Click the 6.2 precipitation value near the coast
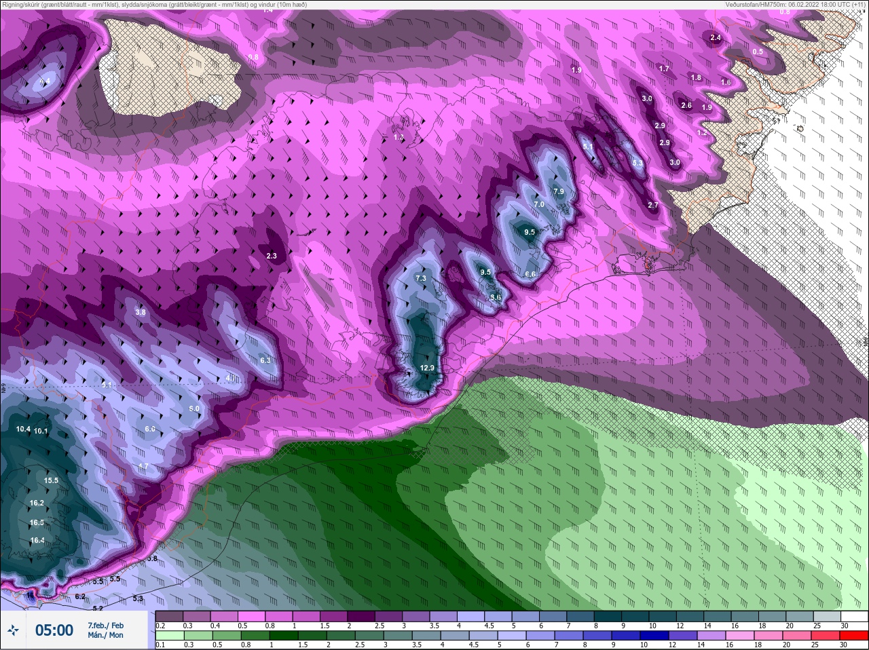869x650 pixels. click(x=80, y=596)
